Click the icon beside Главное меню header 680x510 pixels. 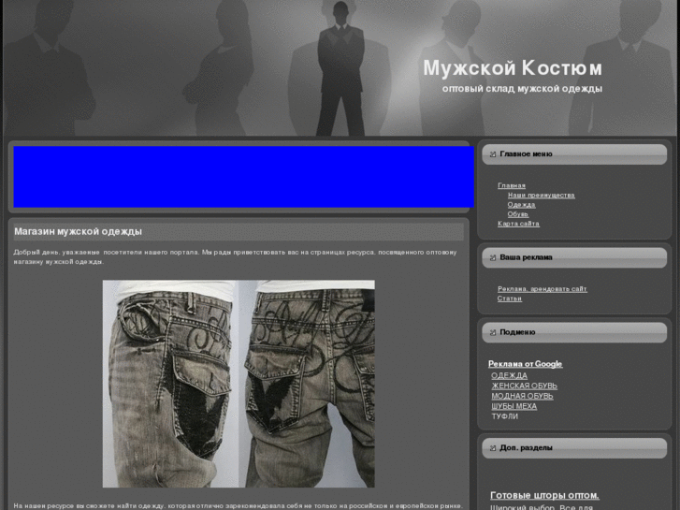click(493, 154)
